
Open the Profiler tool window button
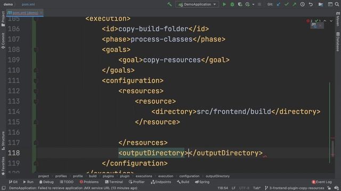(x=136, y=182)
